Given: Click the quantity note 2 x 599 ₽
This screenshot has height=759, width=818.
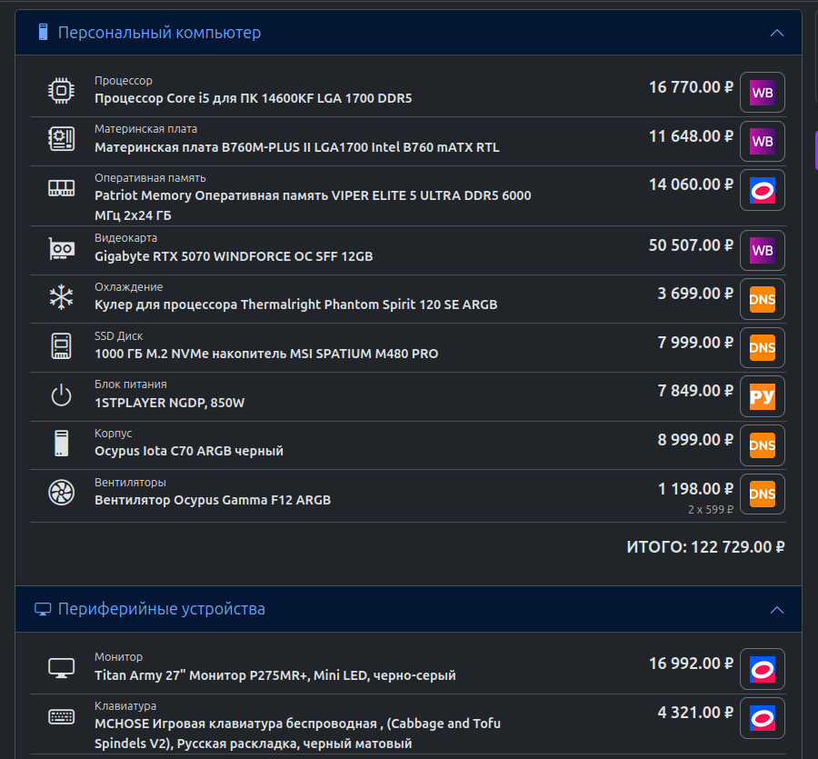Looking at the screenshot, I should [711, 510].
